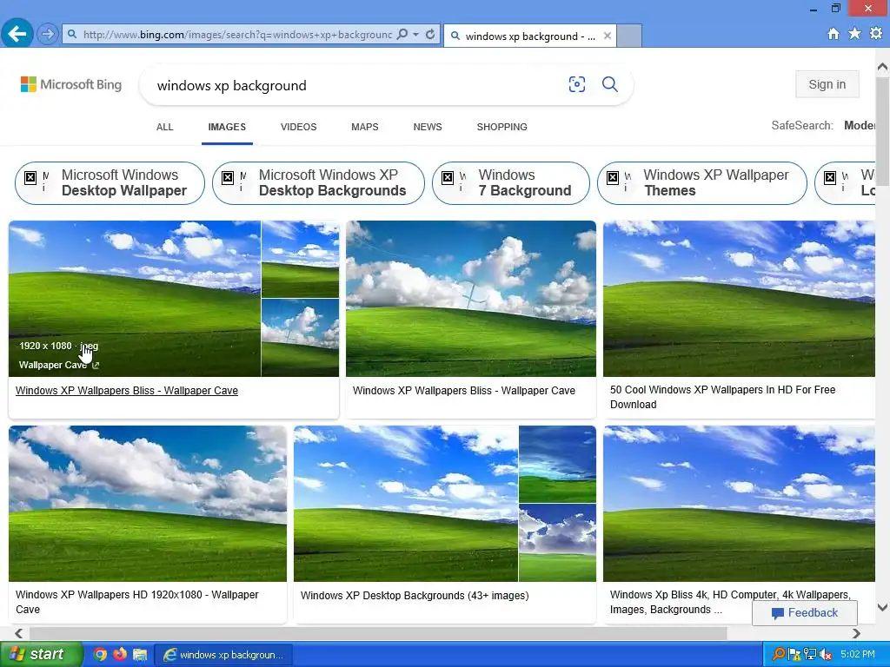Image resolution: width=890 pixels, height=667 pixels.
Task: Click the vertical scrollbar down arrow
Action: click(x=882, y=607)
